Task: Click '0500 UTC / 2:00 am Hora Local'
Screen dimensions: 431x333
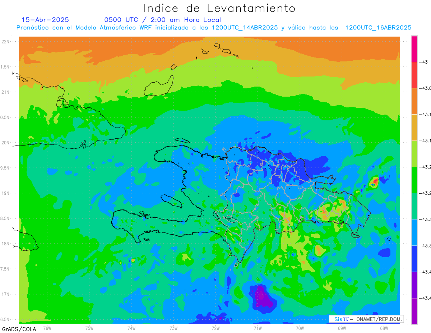Action: (163, 20)
